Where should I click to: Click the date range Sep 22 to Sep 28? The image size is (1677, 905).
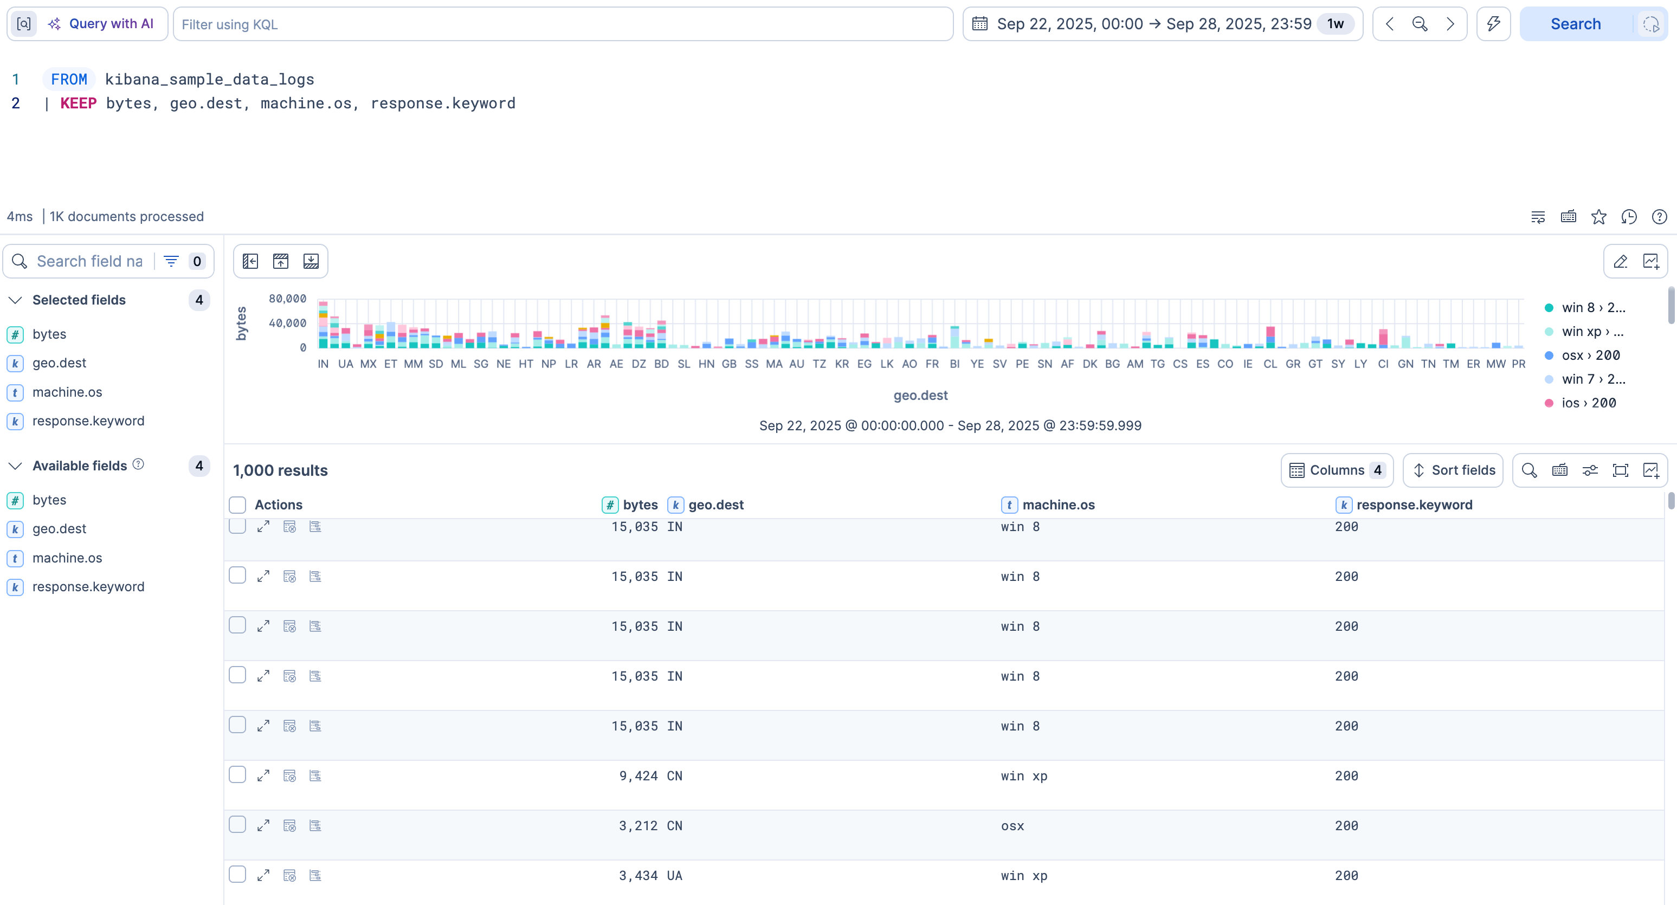[x=1153, y=24]
